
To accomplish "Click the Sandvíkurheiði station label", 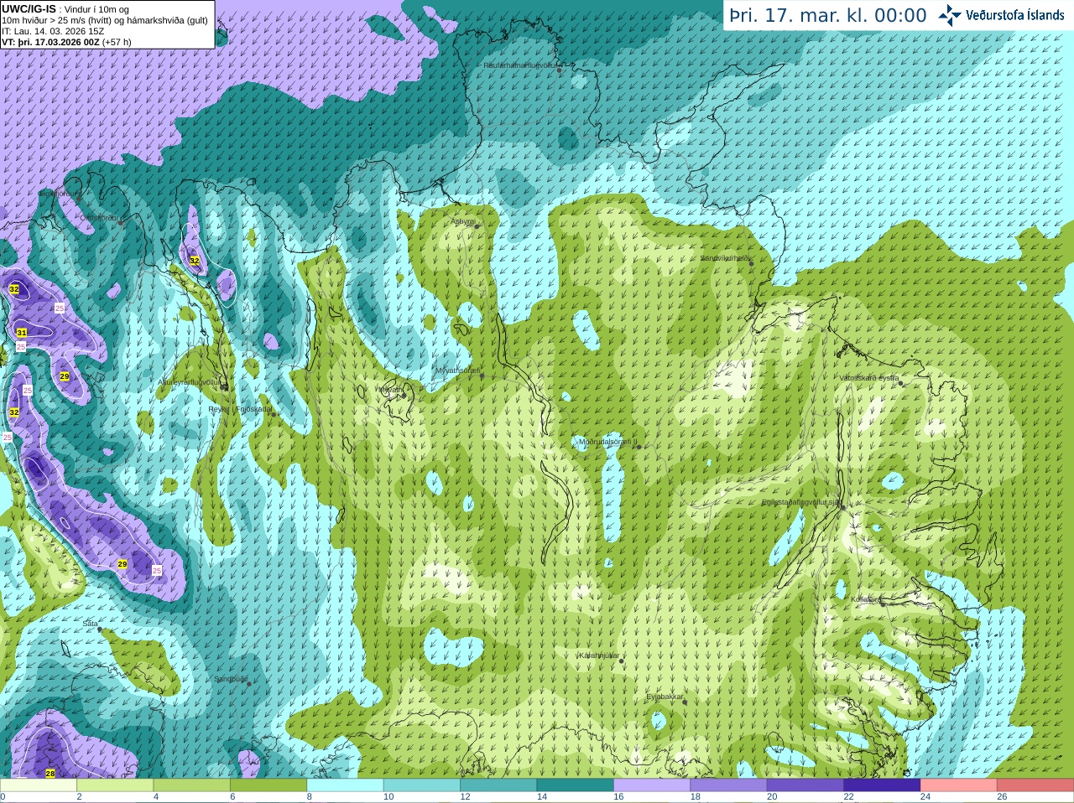I will coord(726,258).
